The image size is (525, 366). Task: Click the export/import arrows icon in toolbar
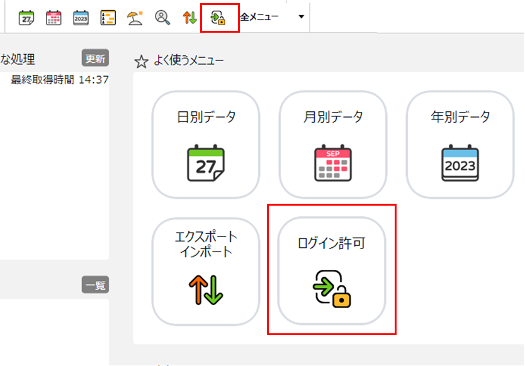point(189,18)
